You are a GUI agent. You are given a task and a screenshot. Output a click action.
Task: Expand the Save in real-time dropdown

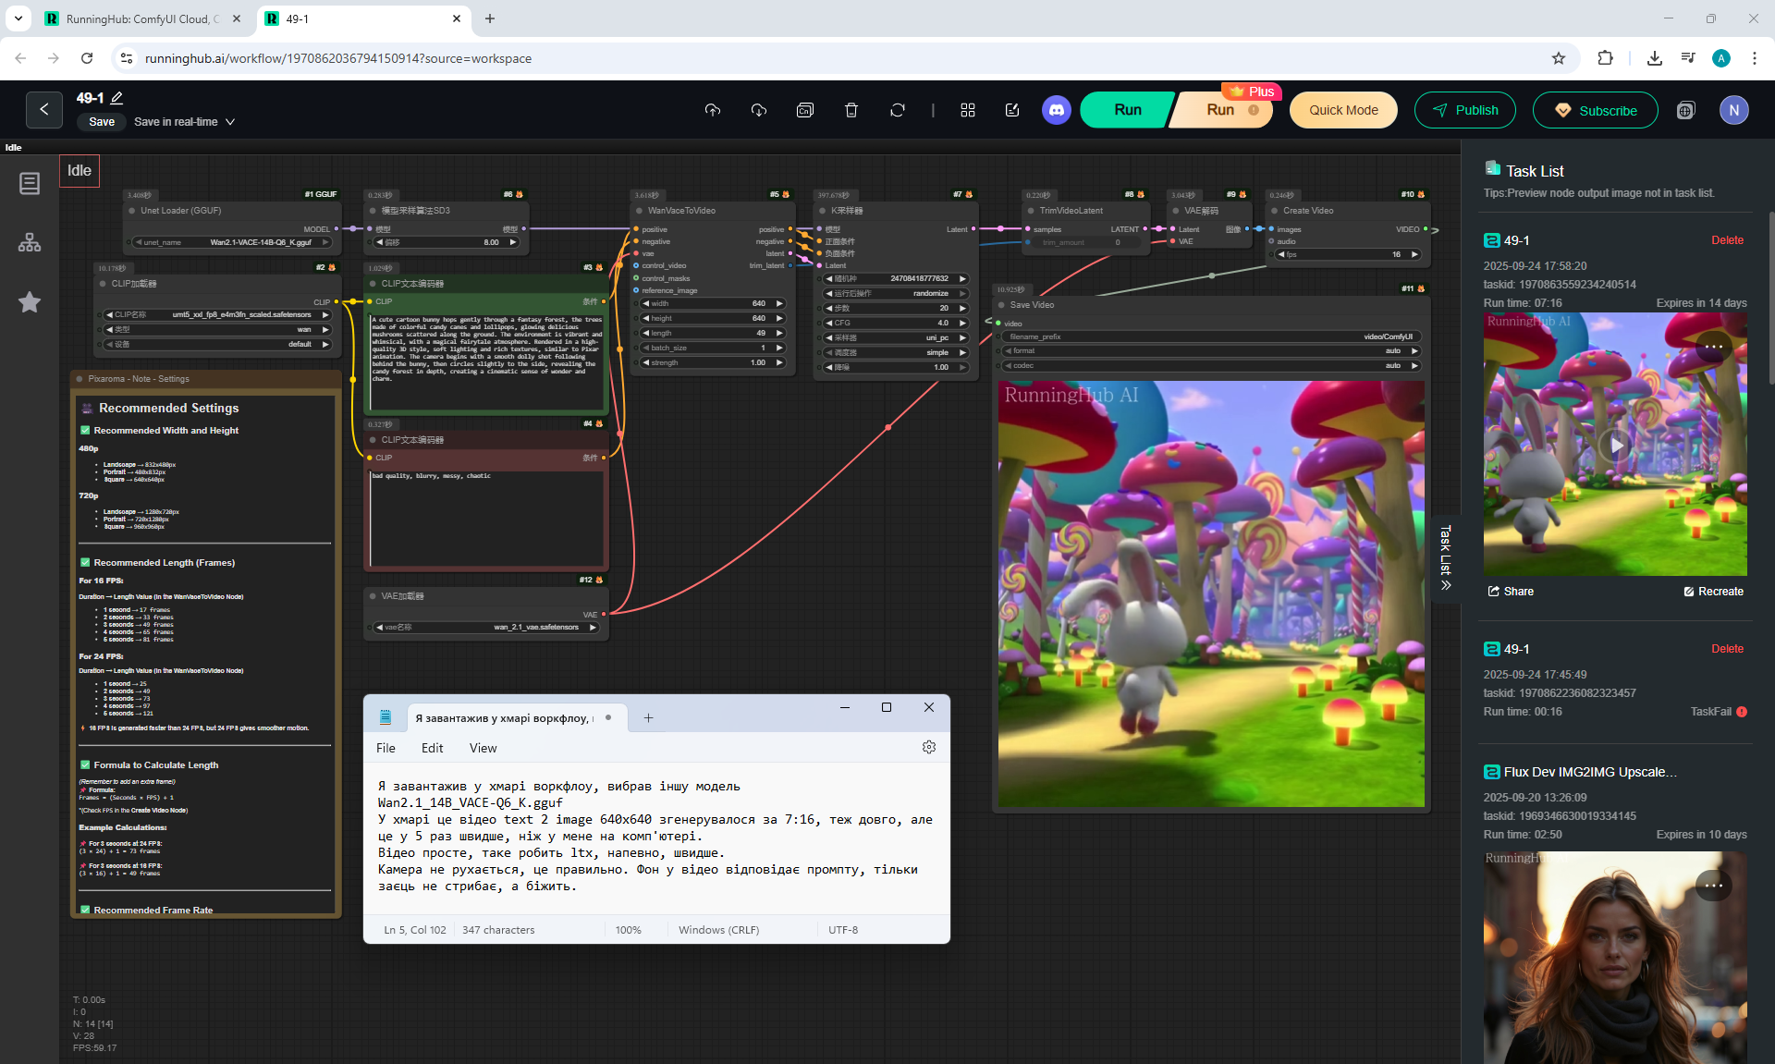pyautogui.click(x=230, y=122)
